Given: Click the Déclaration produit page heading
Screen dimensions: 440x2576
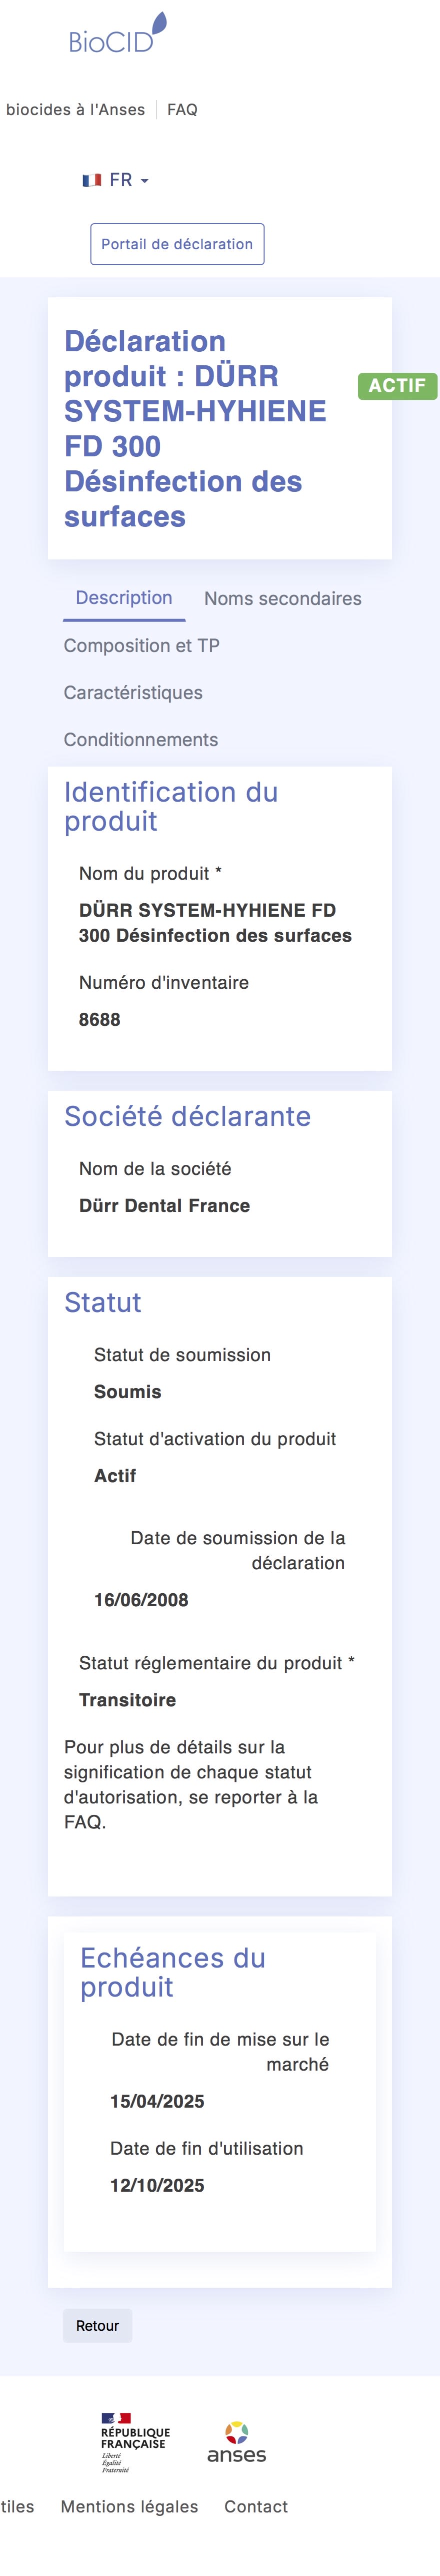Looking at the screenshot, I should (x=195, y=429).
